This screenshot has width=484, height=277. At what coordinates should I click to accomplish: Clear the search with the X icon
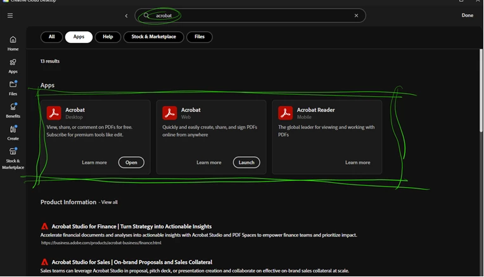point(356,15)
